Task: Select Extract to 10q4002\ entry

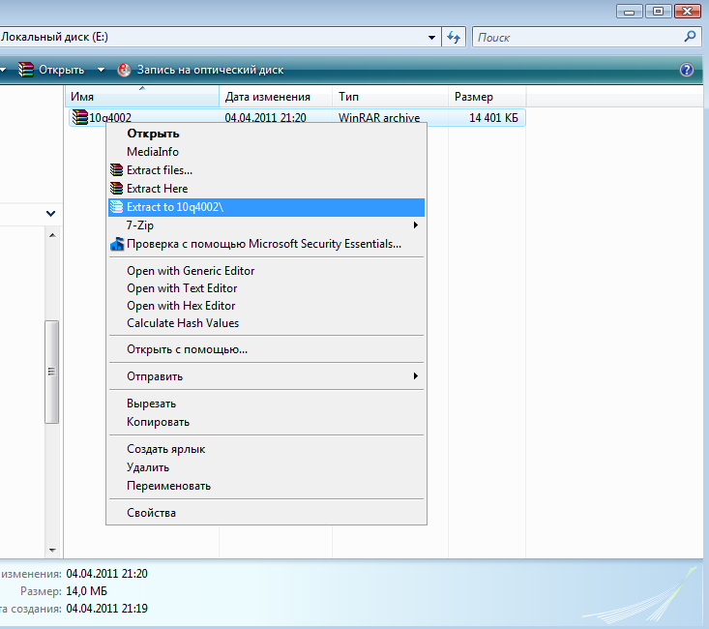Action: coord(266,207)
